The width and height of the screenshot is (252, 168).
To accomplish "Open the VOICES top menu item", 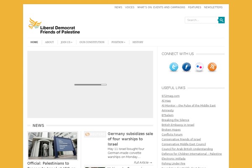I will pyautogui.click(x=130, y=8).
